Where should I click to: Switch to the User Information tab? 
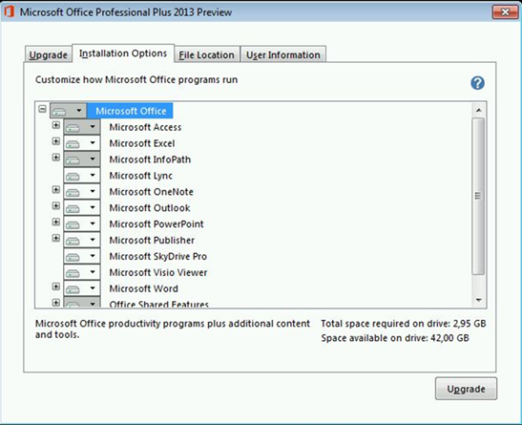point(283,54)
